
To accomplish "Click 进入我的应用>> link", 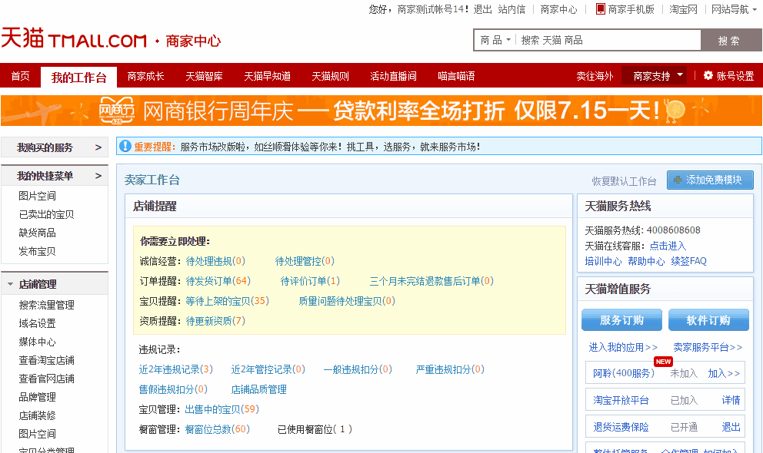I will tap(623, 347).
